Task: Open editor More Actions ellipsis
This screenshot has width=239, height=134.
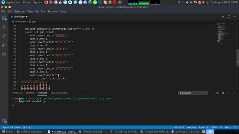Action: click(235, 17)
